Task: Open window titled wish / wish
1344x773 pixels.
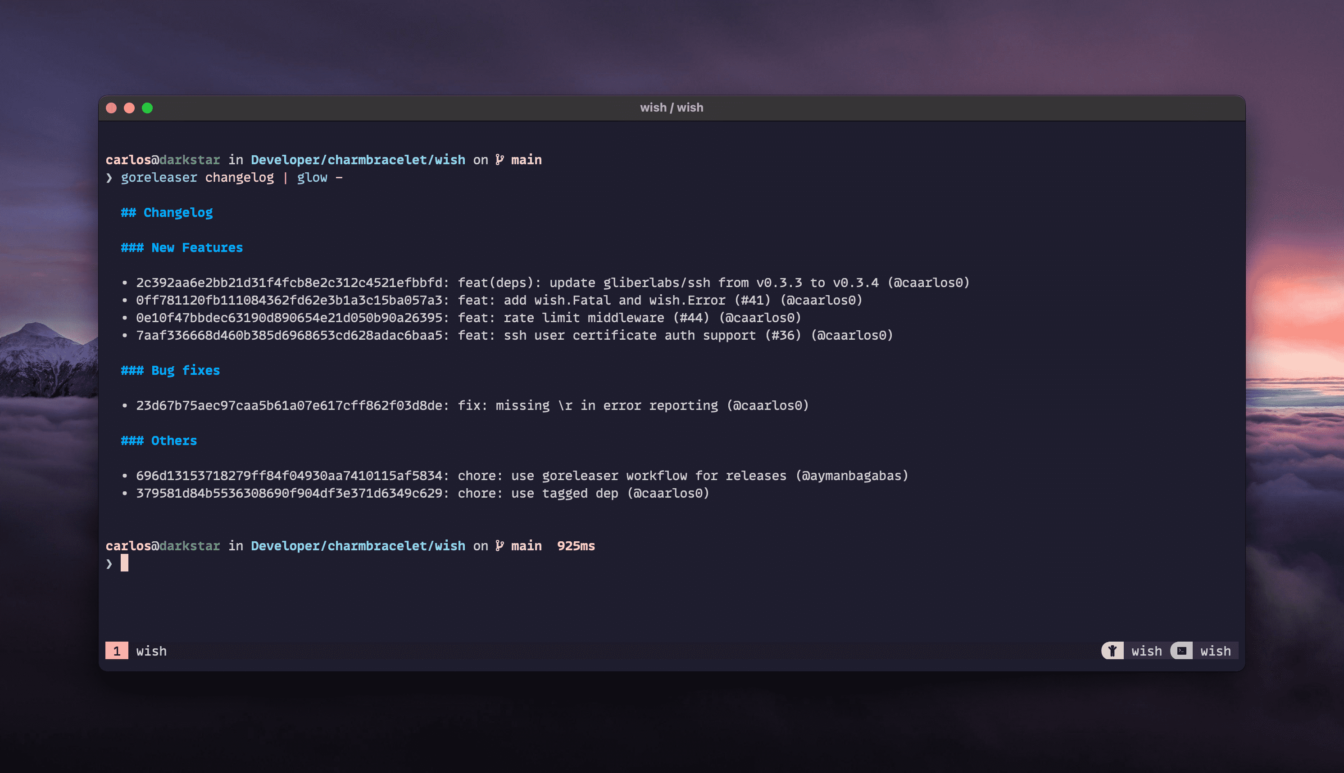Action: tap(672, 107)
